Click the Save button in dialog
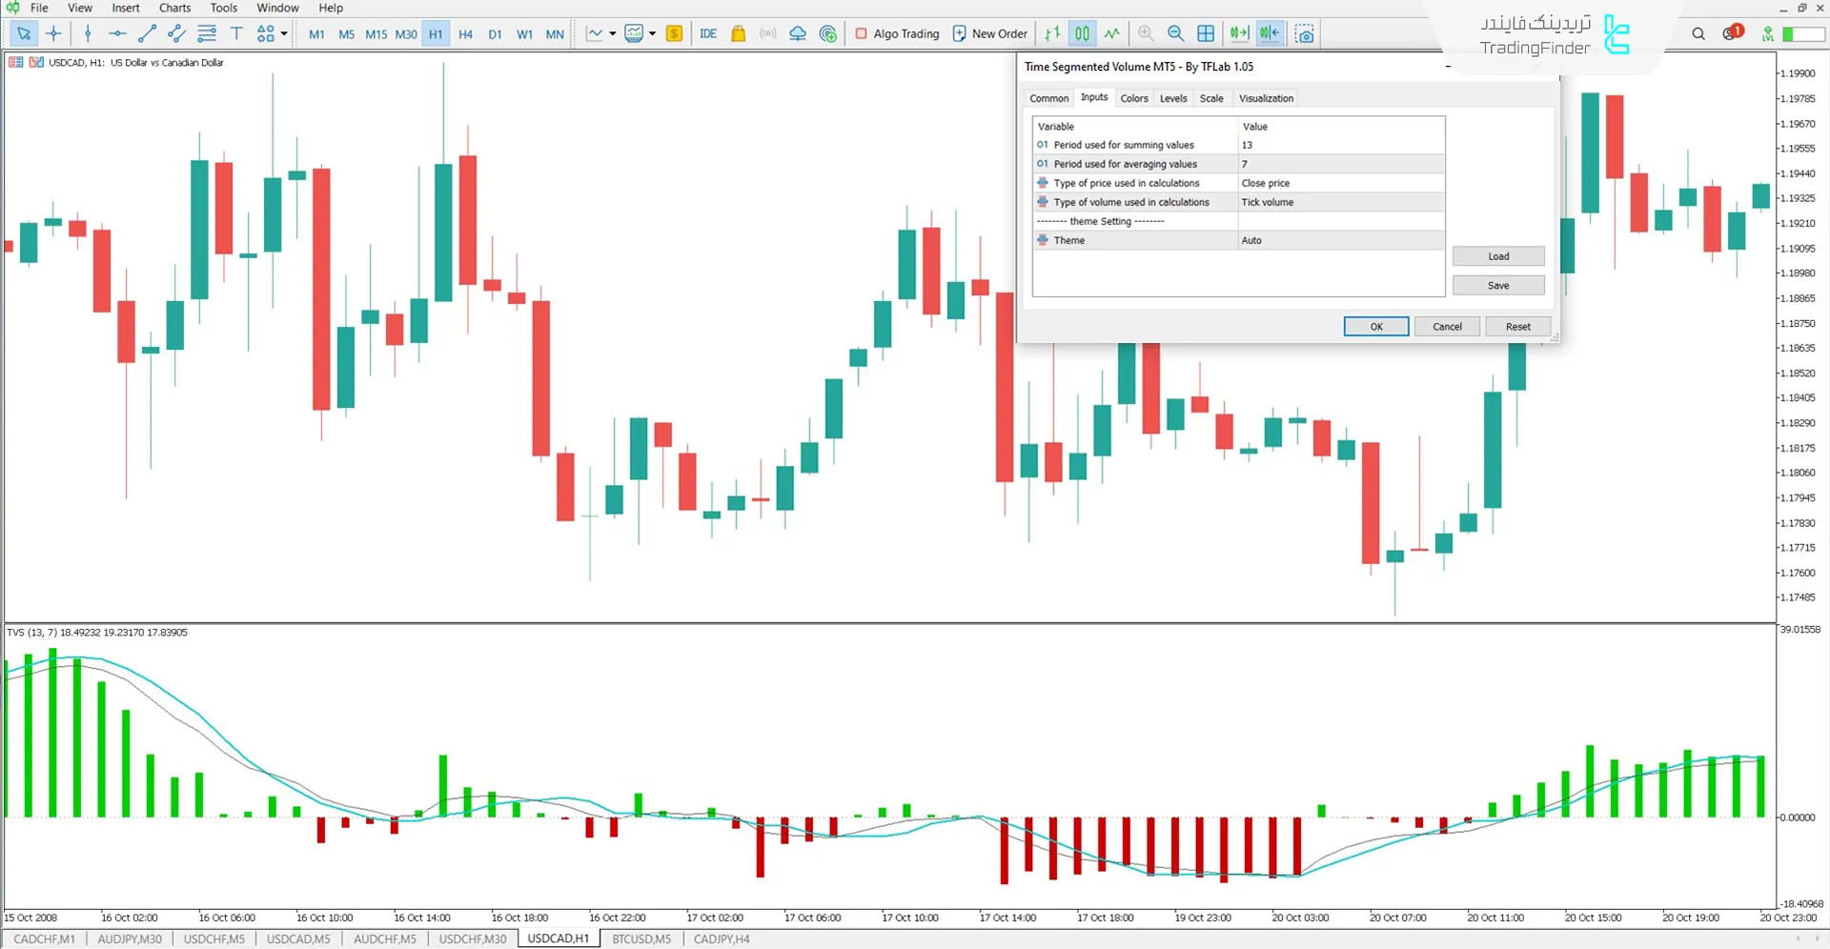This screenshot has width=1830, height=949. pyautogui.click(x=1498, y=285)
